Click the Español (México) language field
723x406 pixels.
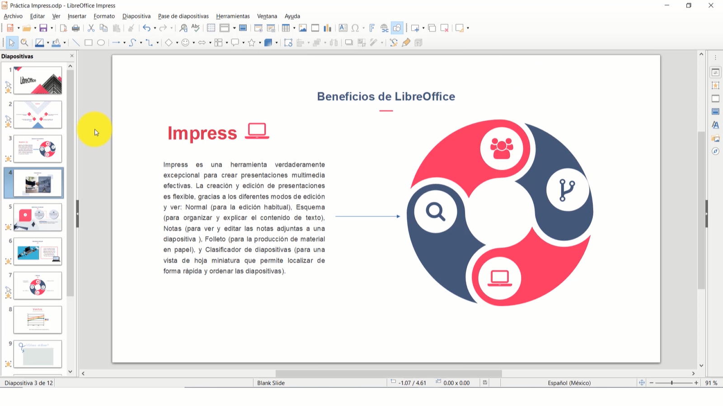pos(569,383)
